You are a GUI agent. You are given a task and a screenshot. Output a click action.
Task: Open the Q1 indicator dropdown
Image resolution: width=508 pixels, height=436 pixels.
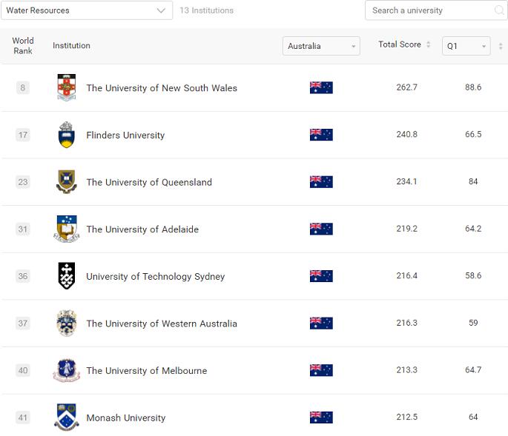[466, 46]
